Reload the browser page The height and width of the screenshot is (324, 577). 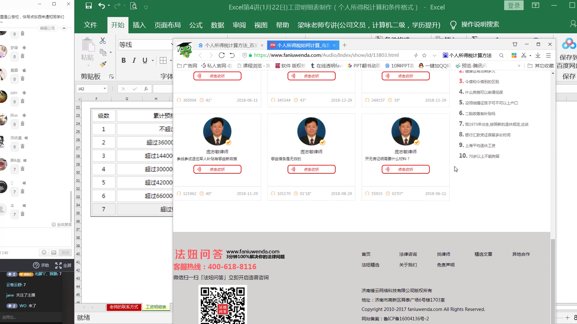pyautogui.click(x=221, y=55)
